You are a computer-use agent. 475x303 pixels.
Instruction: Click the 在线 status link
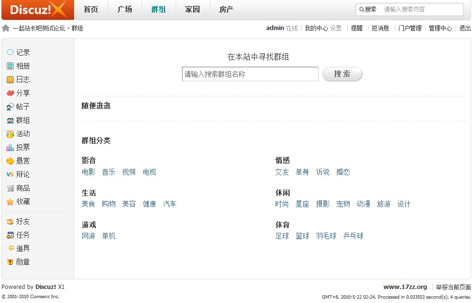291,28
